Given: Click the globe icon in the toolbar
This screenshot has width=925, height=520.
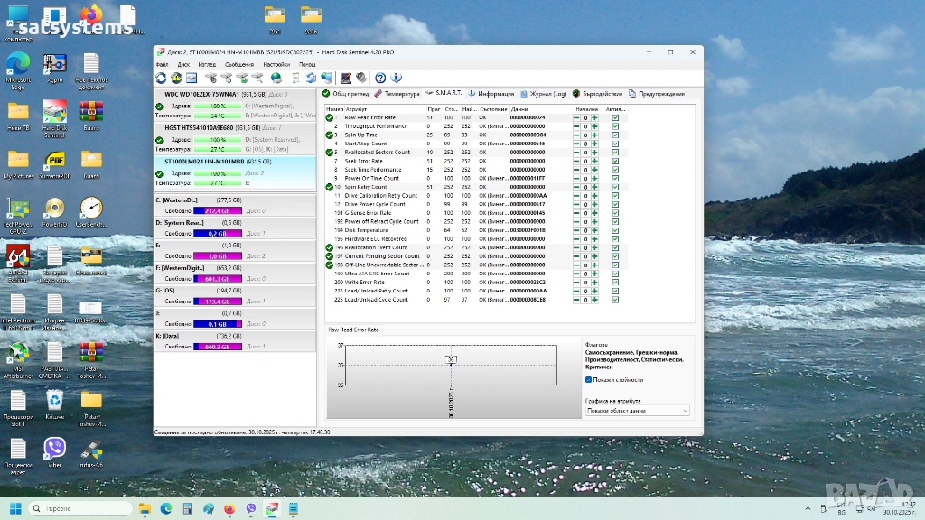Looking at the screenshot, I should (276, 78).
